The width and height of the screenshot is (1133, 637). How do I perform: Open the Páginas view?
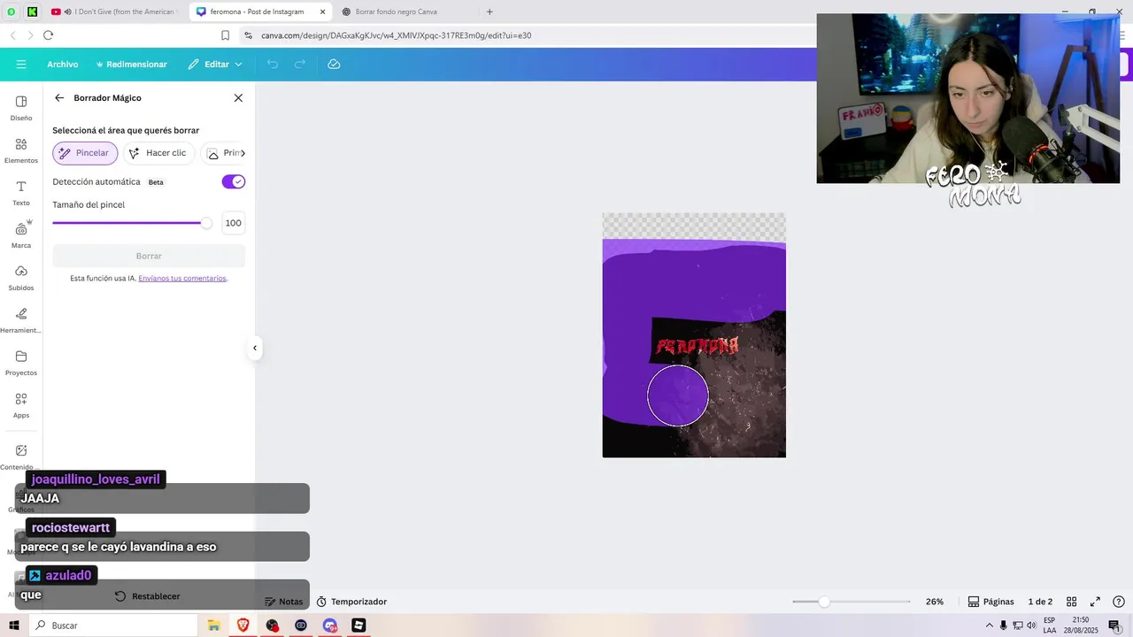tap(990, 602)
